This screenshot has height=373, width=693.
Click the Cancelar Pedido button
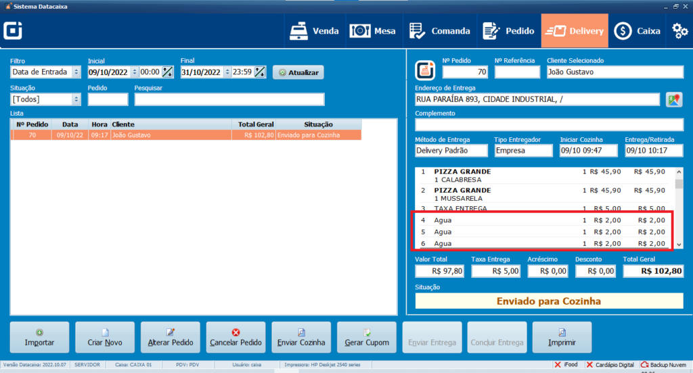point(236,337)
